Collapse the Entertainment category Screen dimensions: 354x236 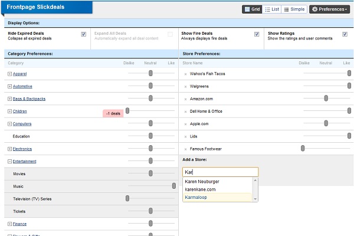(9, 161)
